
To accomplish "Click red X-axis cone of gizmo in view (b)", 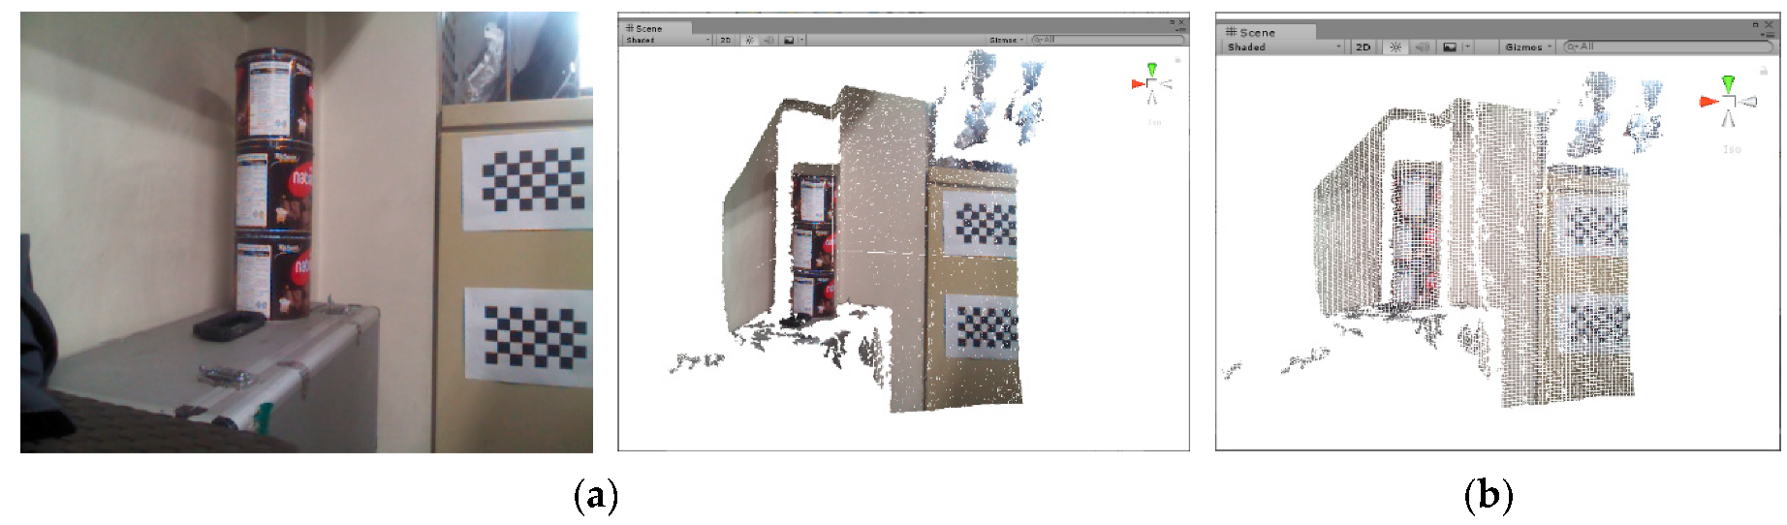I will tap(1709, 102).
